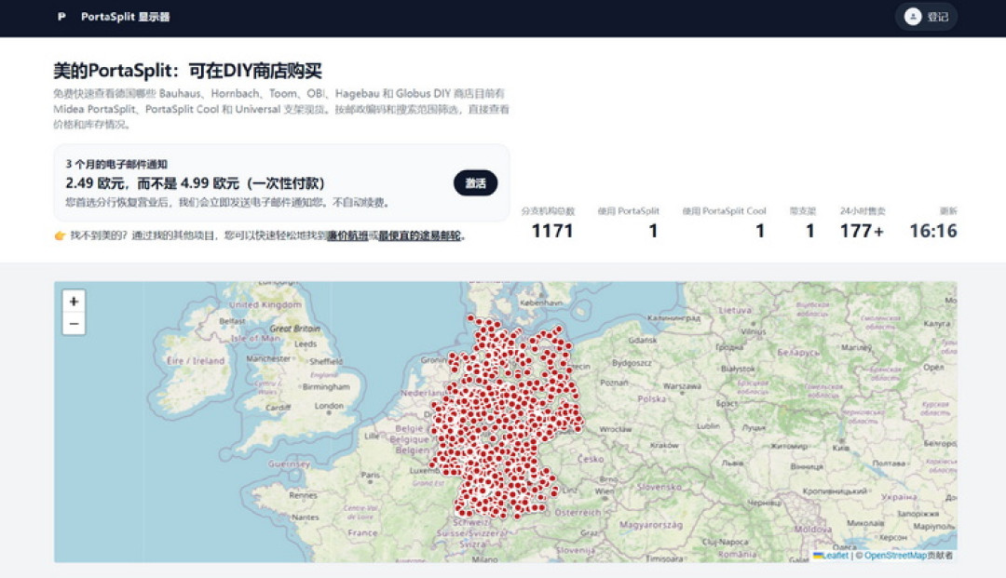
Task: Open the 廉价航班 link
Action: pyautogui.click(x=347, y=235)
